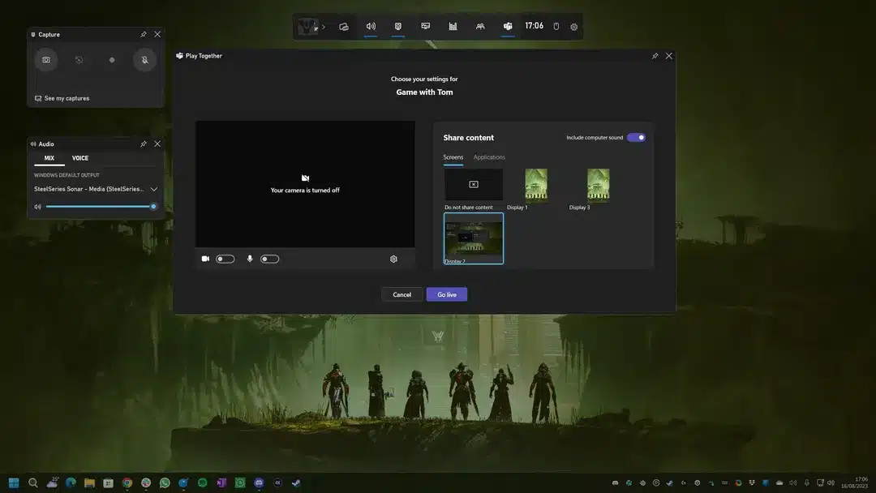The image size is (876, 493).
Task: Expand the widget menu chevron in Game Bar
Action: coord(323,27)
